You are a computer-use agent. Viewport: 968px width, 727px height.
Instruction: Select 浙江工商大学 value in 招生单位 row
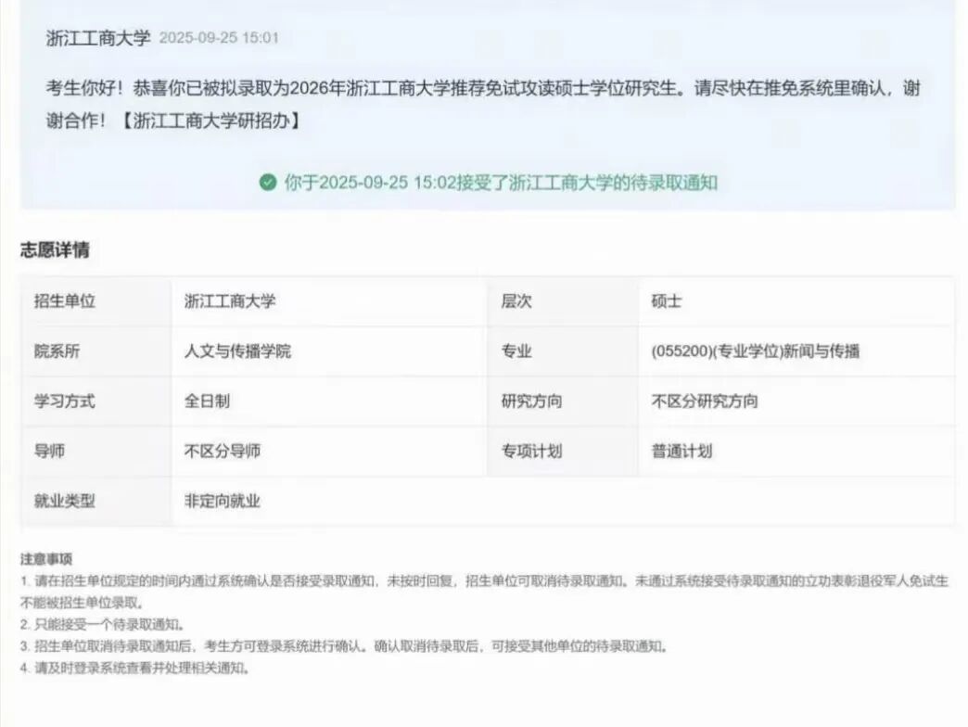tap(229, 301)
